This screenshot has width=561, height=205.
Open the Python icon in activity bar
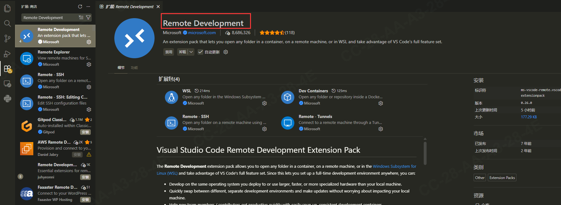click(7, 99)
